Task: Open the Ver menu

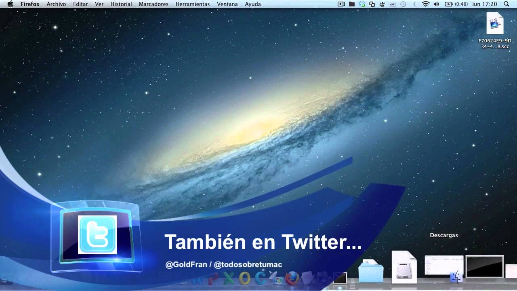Action: 99,4
